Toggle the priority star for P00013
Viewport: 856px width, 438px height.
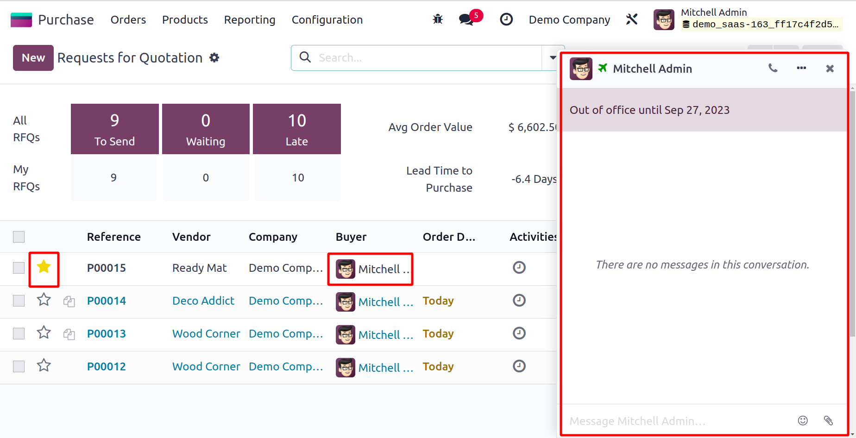pos(44,333)
